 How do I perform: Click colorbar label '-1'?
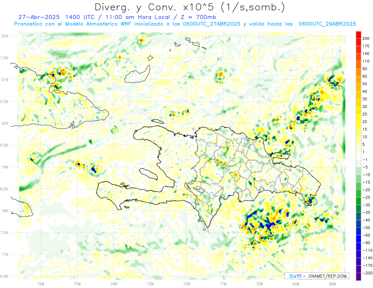pyautogui.click(x=365, y=160)
